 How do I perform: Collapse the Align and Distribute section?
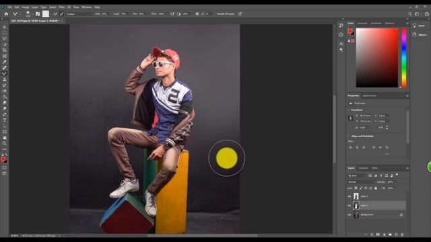349,136
